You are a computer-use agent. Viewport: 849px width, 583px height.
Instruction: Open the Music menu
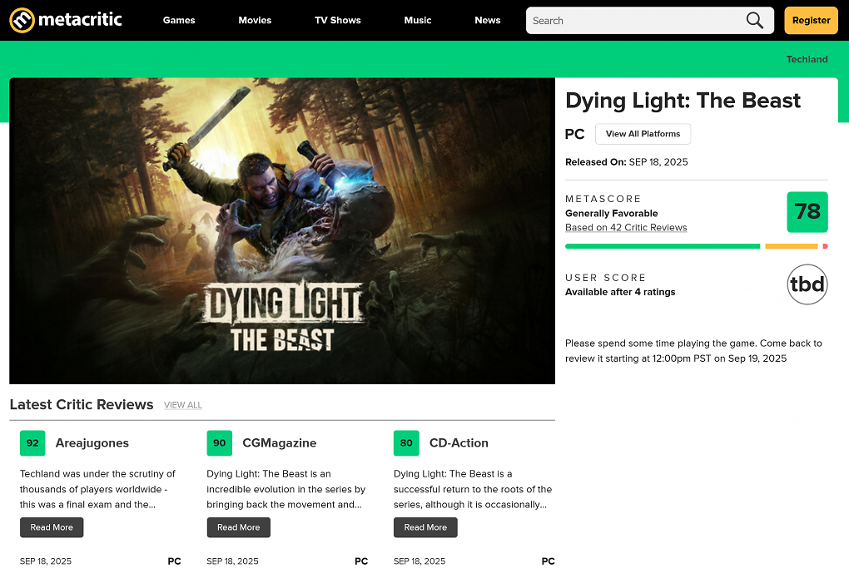pos(418,20)
